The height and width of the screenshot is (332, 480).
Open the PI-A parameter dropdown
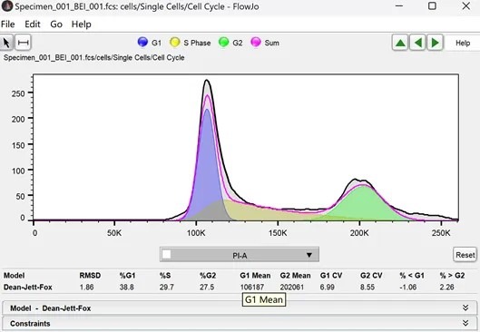pyautogui.click(x=240, y=255)
